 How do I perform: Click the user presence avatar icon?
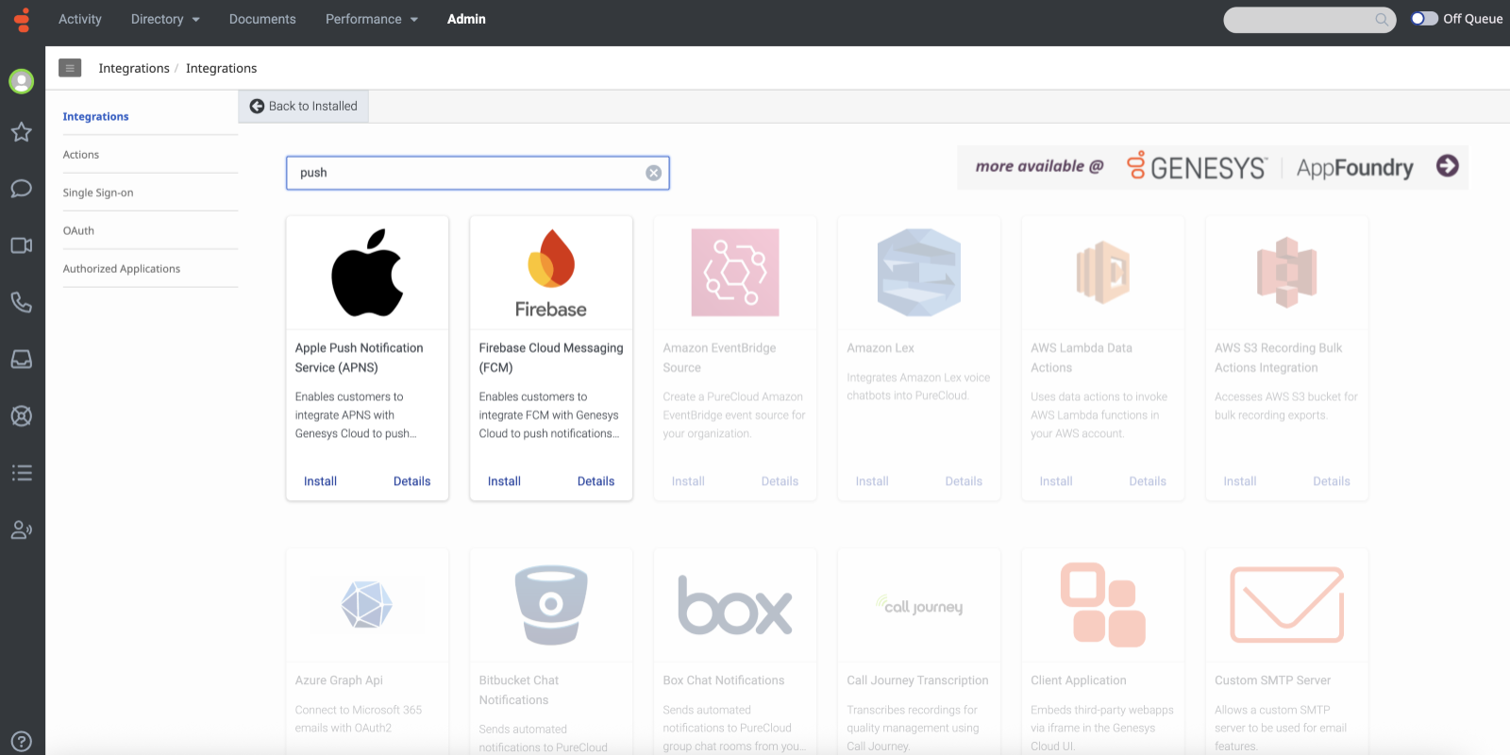22,81
